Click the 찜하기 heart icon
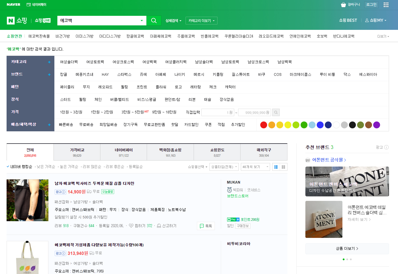The height and width of the screenshot is (274, 398). [x=131, y=226]
